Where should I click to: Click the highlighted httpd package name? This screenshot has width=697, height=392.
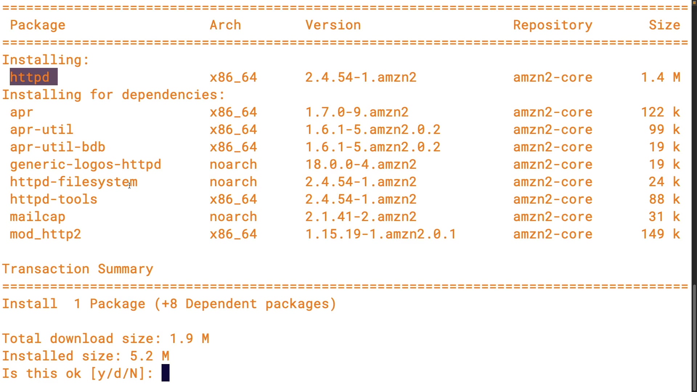30,77
